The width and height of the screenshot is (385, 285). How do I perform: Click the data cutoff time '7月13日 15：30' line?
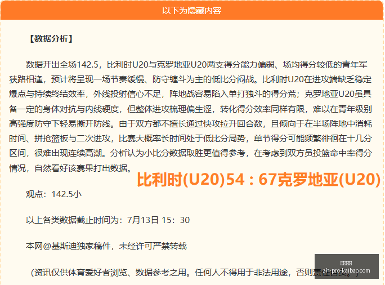108,220
